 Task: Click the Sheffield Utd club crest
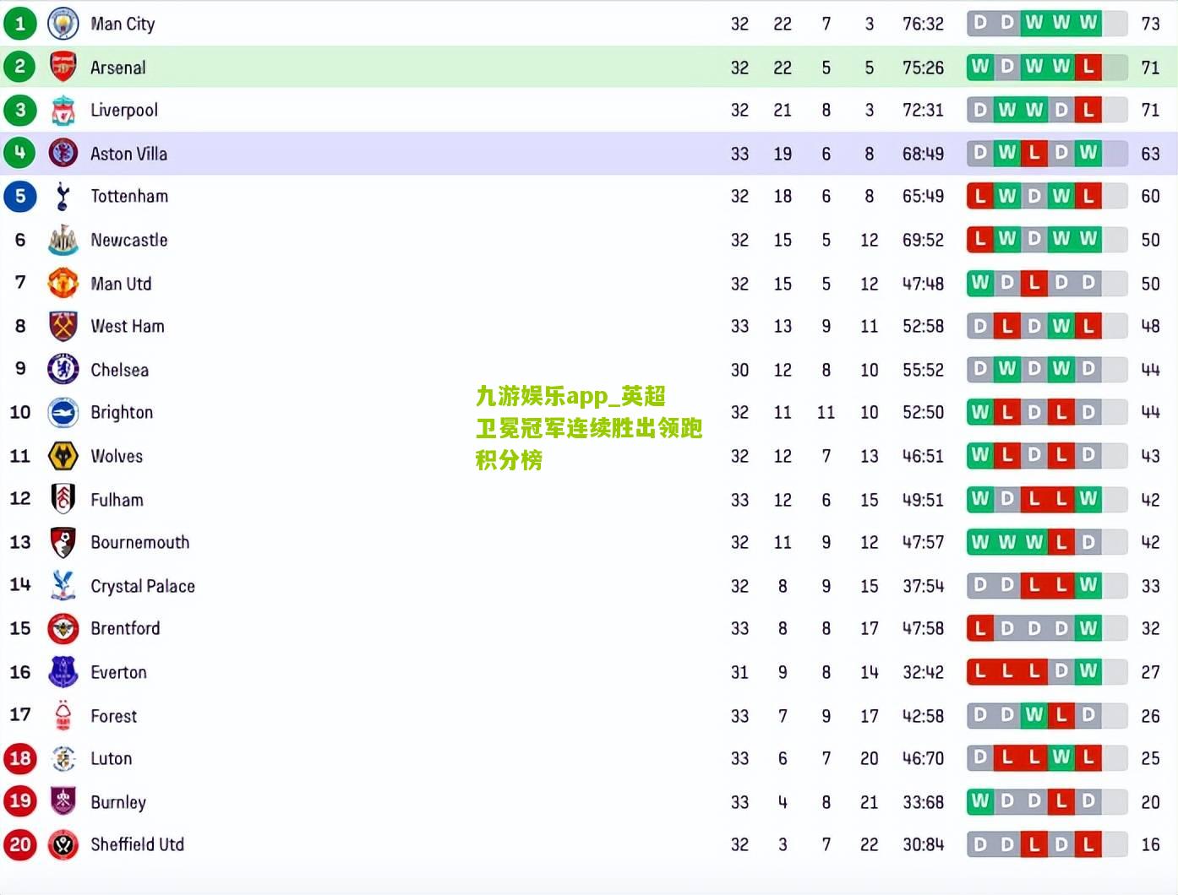63,844
